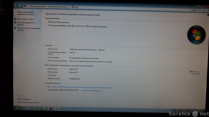Open Центр обновления Windows link

(28, 102)
